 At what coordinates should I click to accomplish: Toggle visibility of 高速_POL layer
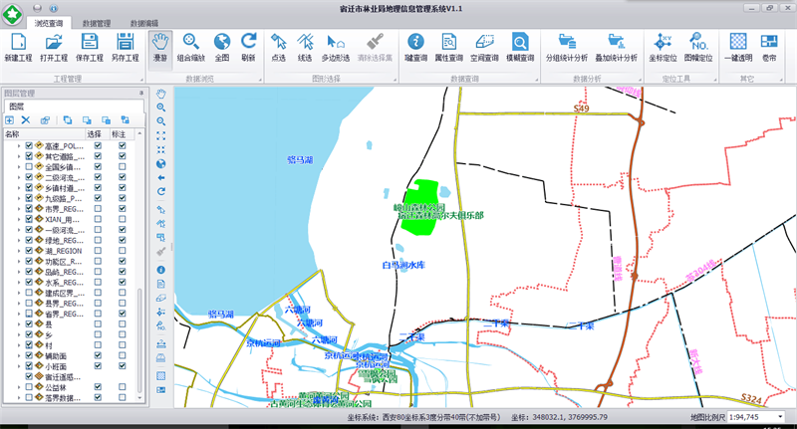point(29,145)
